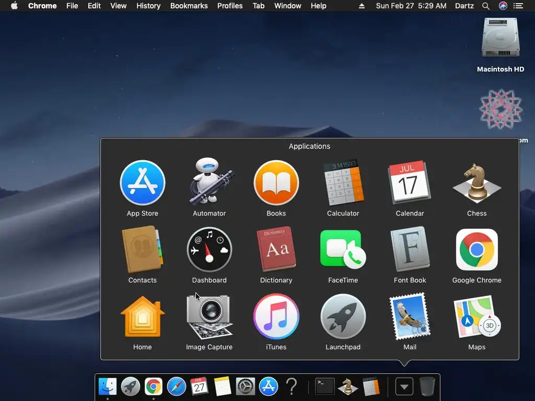Screen dimensions: 535x401
Task: Collapse the Applications stack in Dock
Action: [x=404, y=387]
